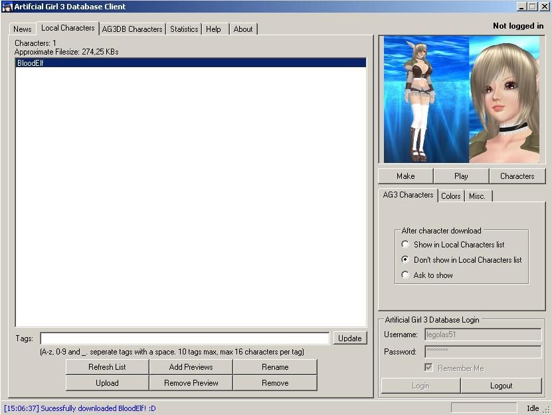This screenshot has height=415, width=552.
Task: Select BloodElf in the character list
Action: pyautogui.click(x=191, y=63)
